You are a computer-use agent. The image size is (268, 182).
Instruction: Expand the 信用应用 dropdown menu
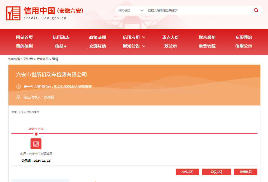click(134, 37)
